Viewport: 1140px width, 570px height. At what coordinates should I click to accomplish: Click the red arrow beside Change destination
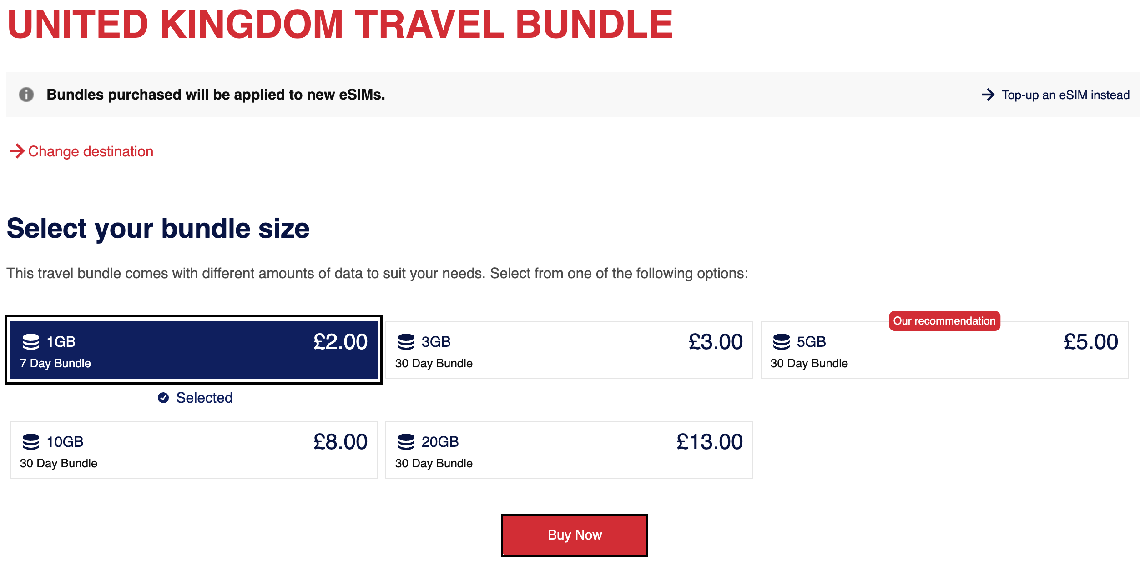click(x=17, y=151)
